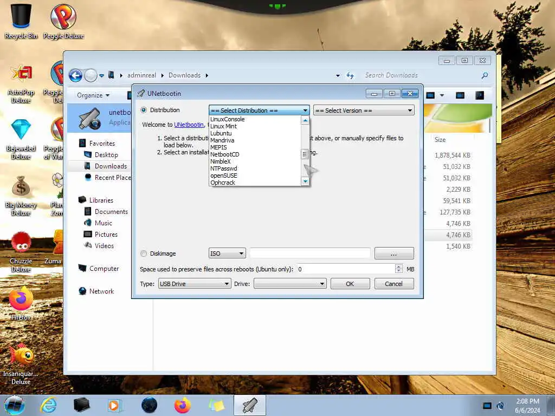
Task: Open the media player taskbar icon
Action: click(x=114, y=405)
